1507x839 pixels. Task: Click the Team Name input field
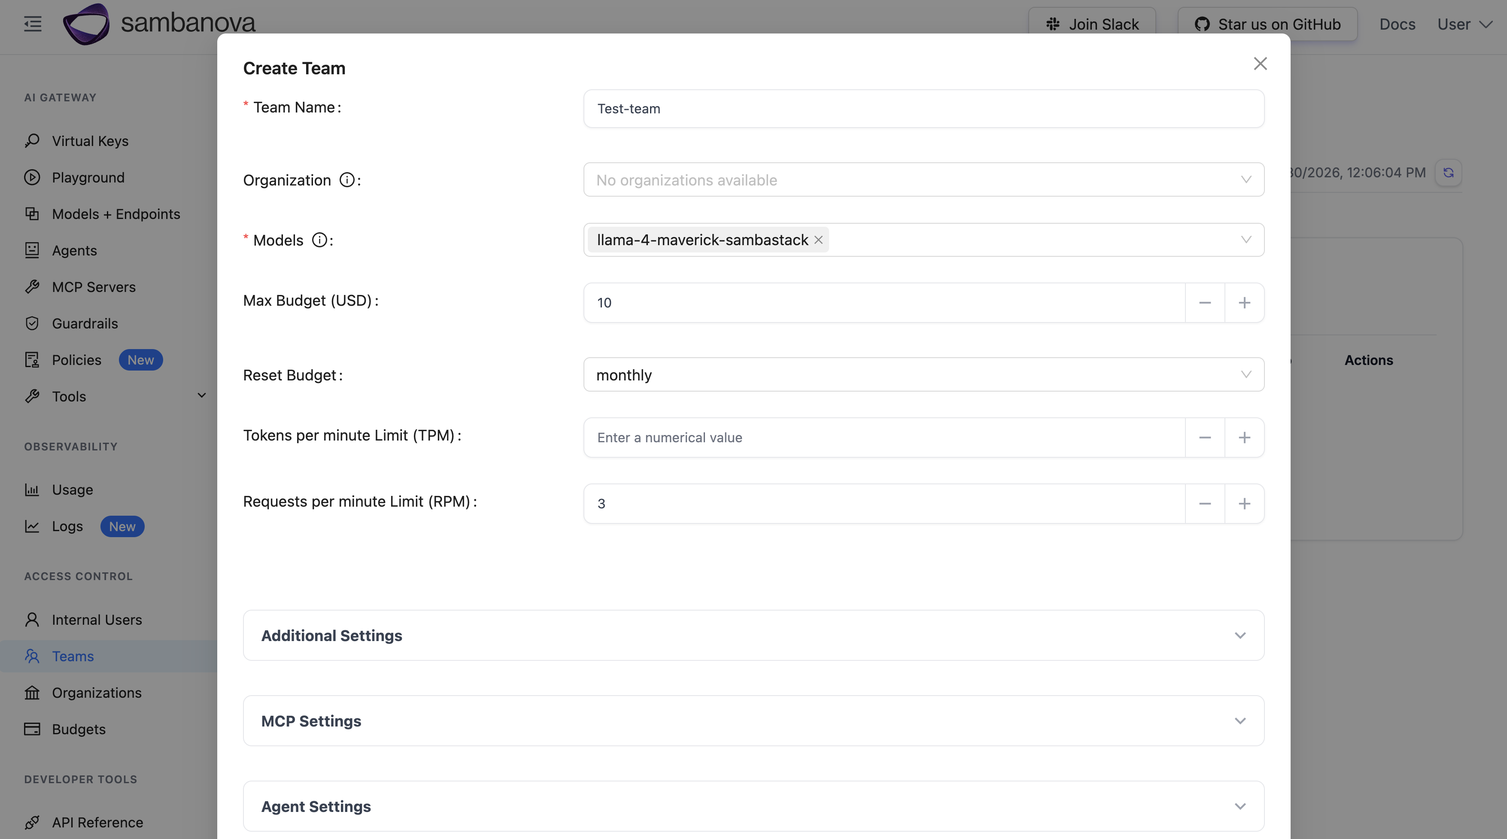923,109
